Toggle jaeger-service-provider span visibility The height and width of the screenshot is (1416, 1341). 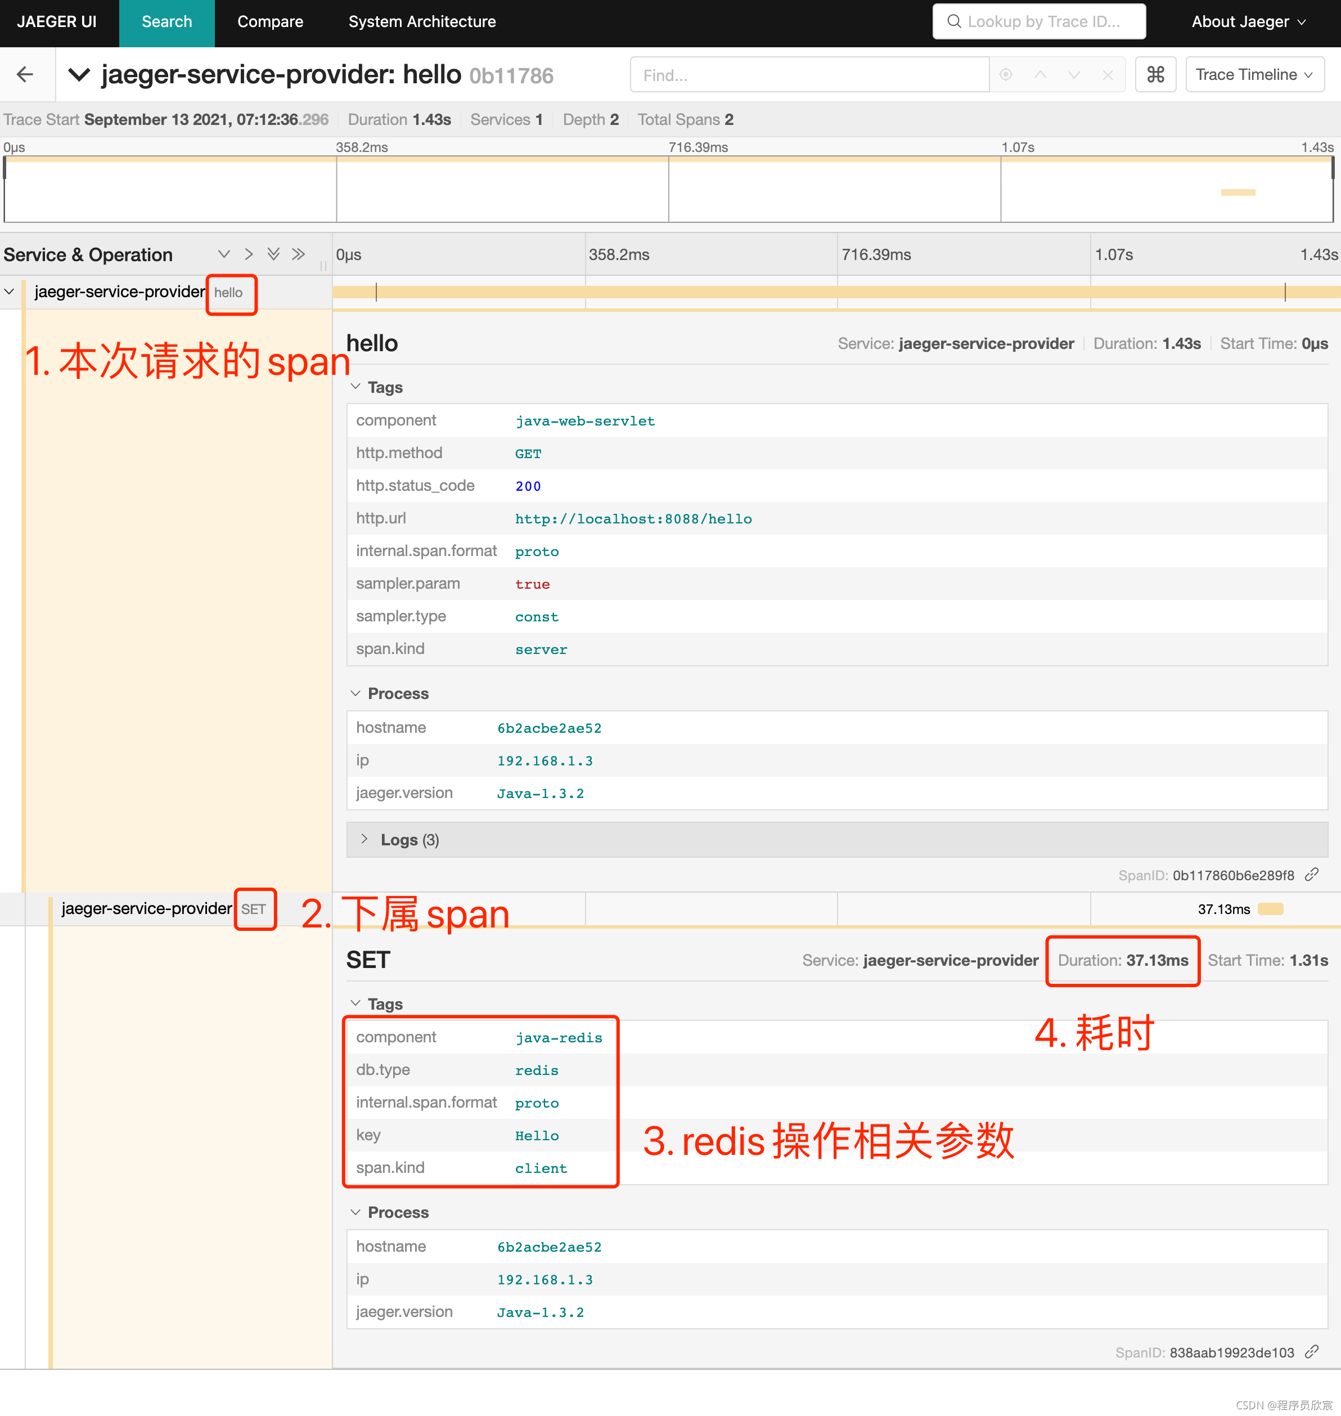[12, 293]
